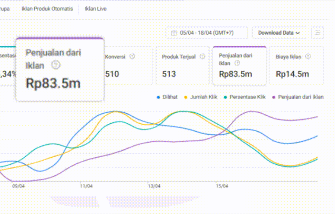This screenshot has width=335, height=214.
Task: Toggle the small Penjualan dari Iklan metric card
Action: [239, 66]
